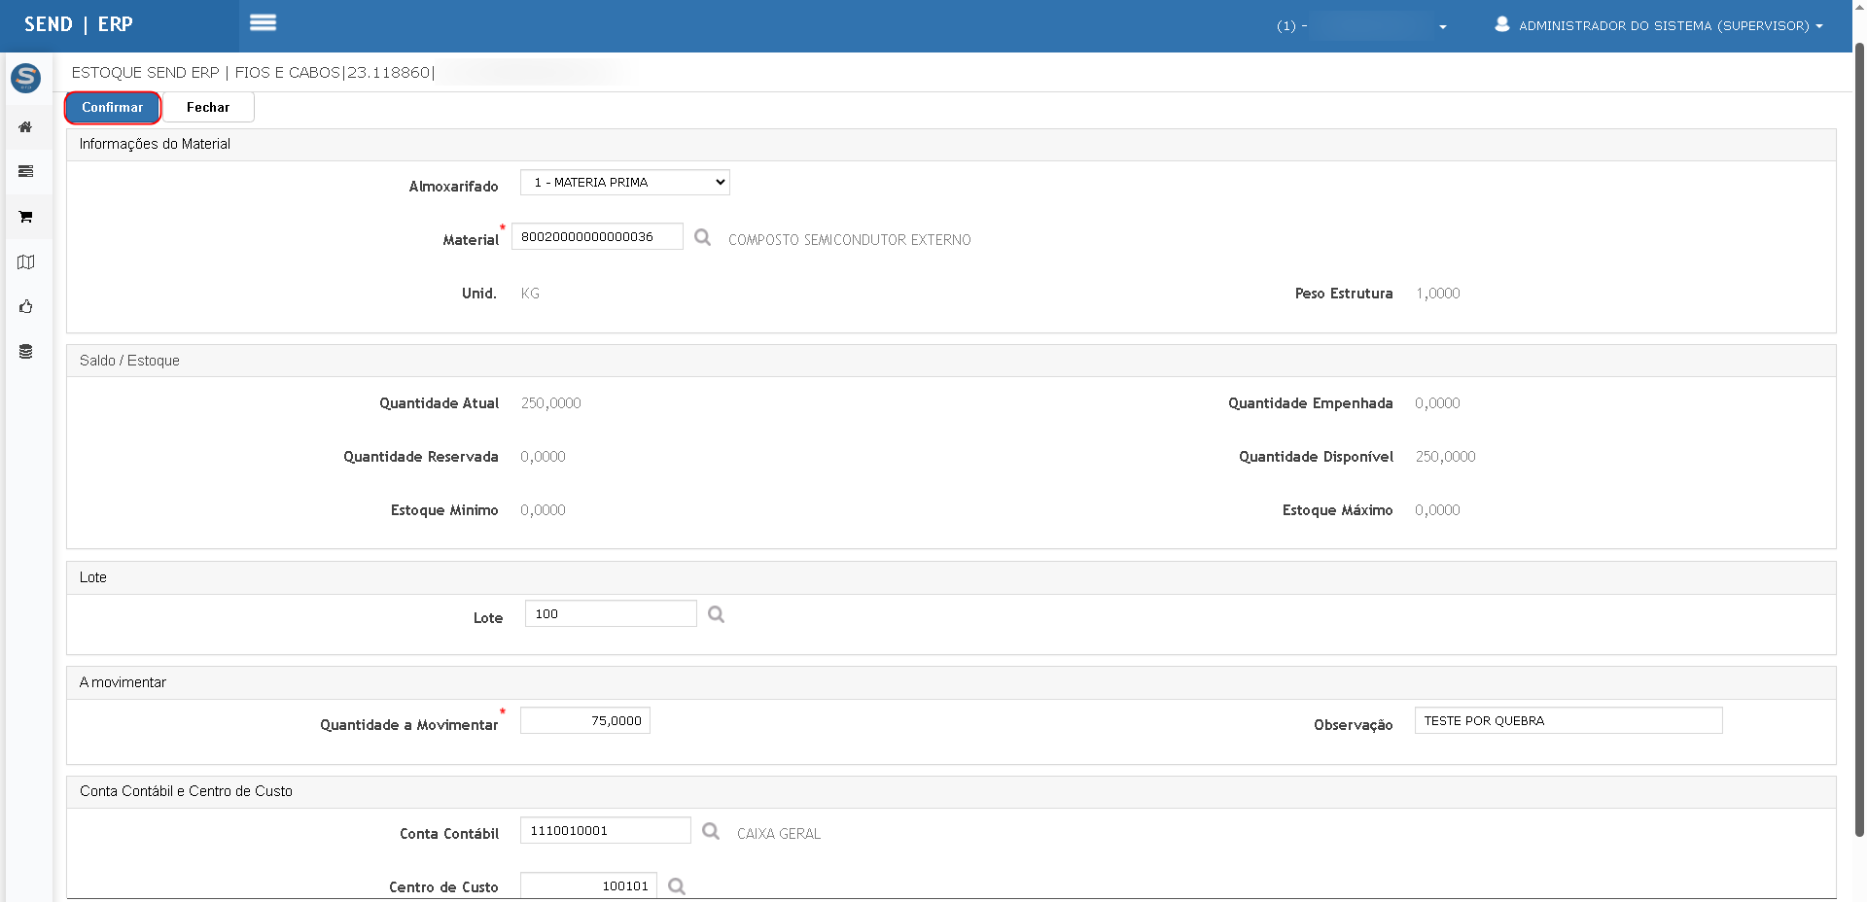Open the shopping cart sidebar icon
This screenshot has width=1867, height=902.
point(25,217)
